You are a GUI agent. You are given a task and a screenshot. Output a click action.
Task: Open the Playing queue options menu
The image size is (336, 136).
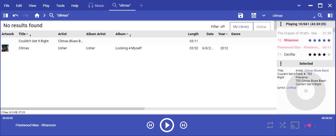(281, 24)
